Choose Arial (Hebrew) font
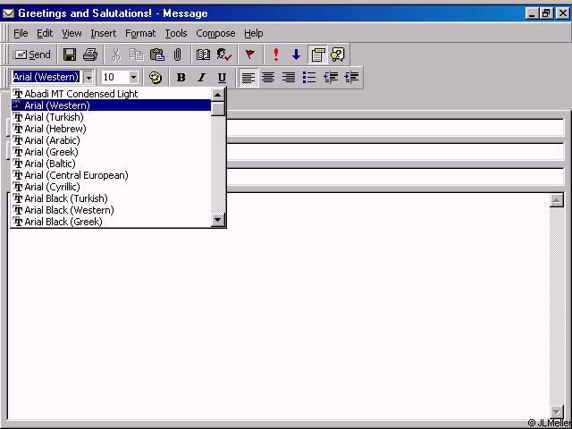 pyautogui.click(x=111, y=129)
